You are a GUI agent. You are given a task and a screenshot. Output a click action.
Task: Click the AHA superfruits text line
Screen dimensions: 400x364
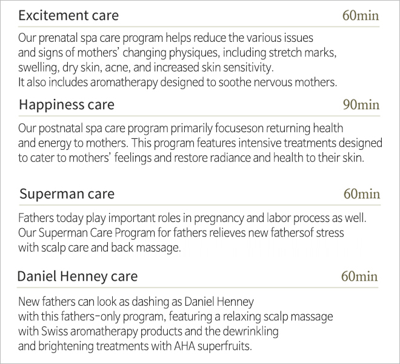click(135, 346)
